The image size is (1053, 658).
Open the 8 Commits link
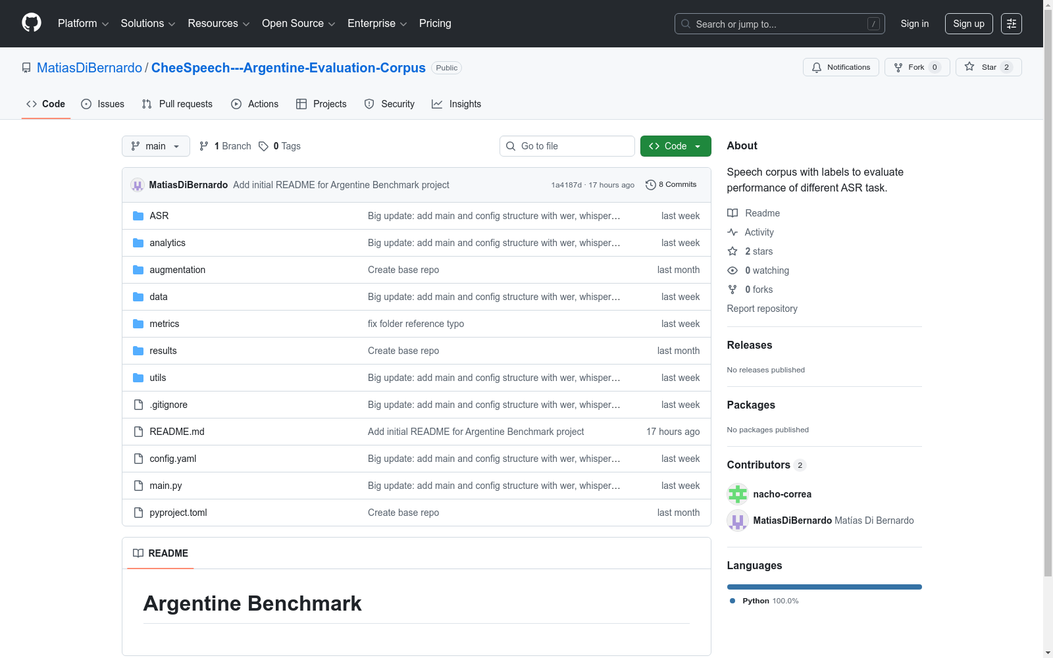tap(671, 185)
